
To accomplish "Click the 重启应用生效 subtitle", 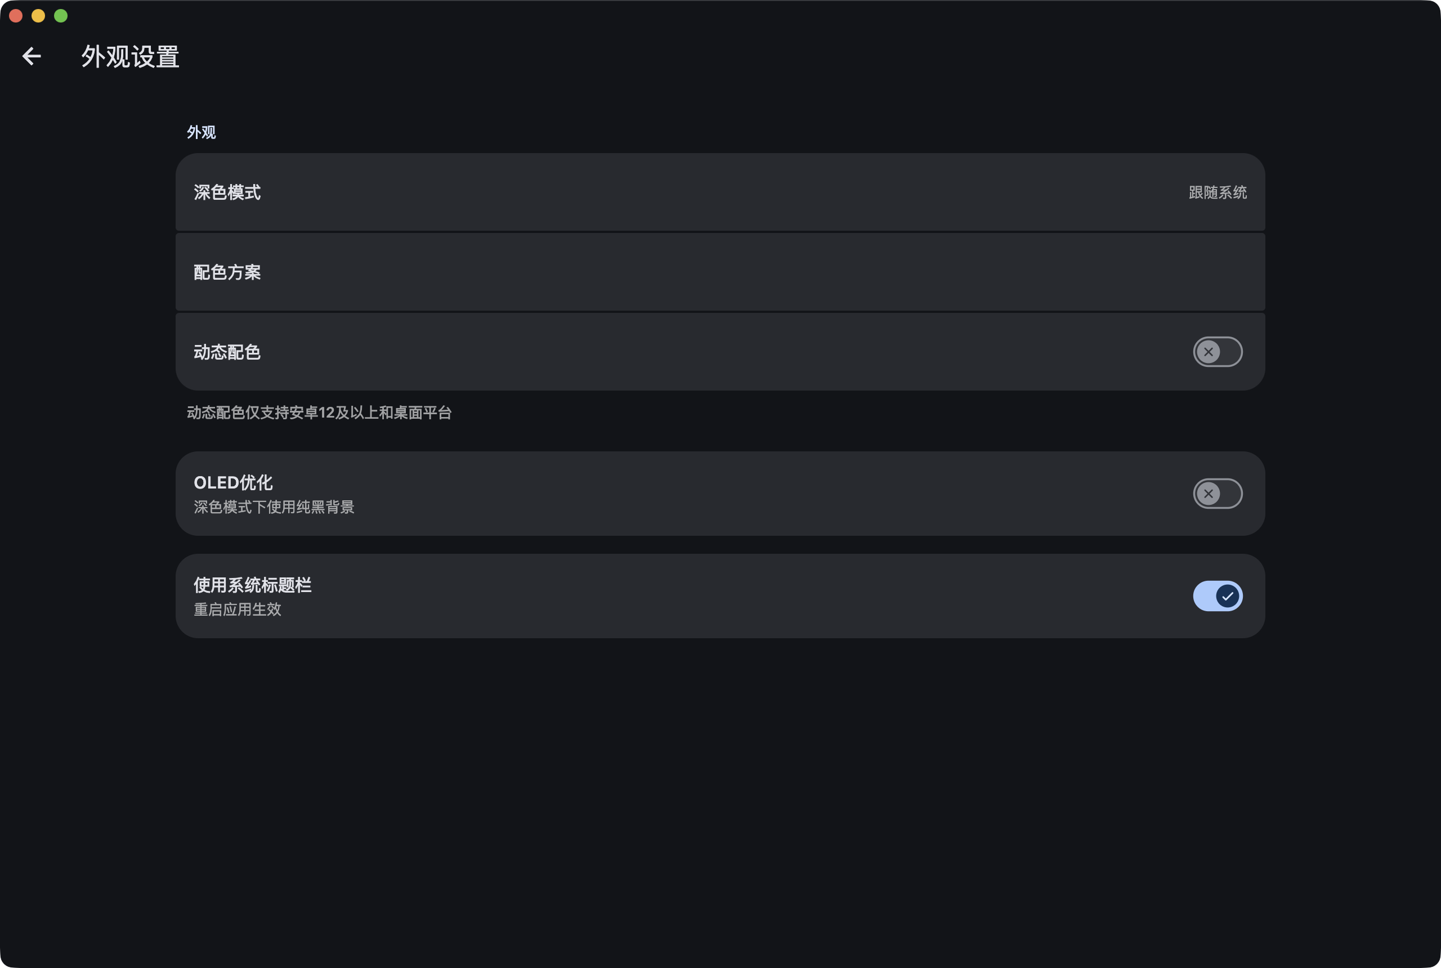I will tap(238, 610).
